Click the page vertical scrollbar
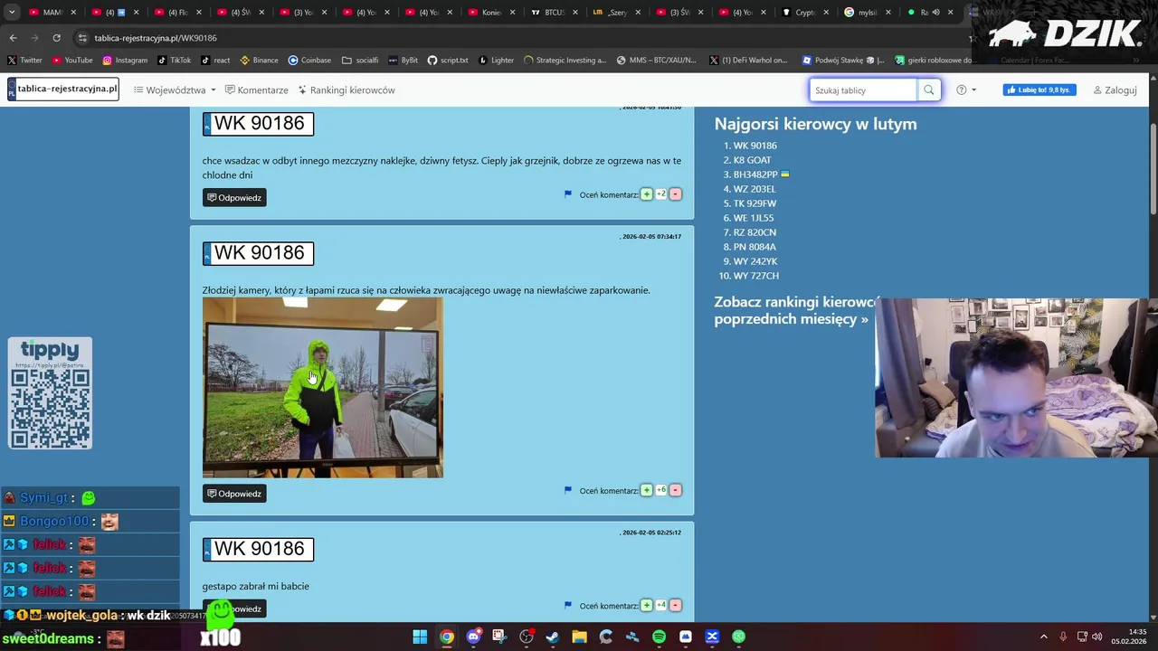Viewport: 1158px width, 651px height. pos(1153,167)
